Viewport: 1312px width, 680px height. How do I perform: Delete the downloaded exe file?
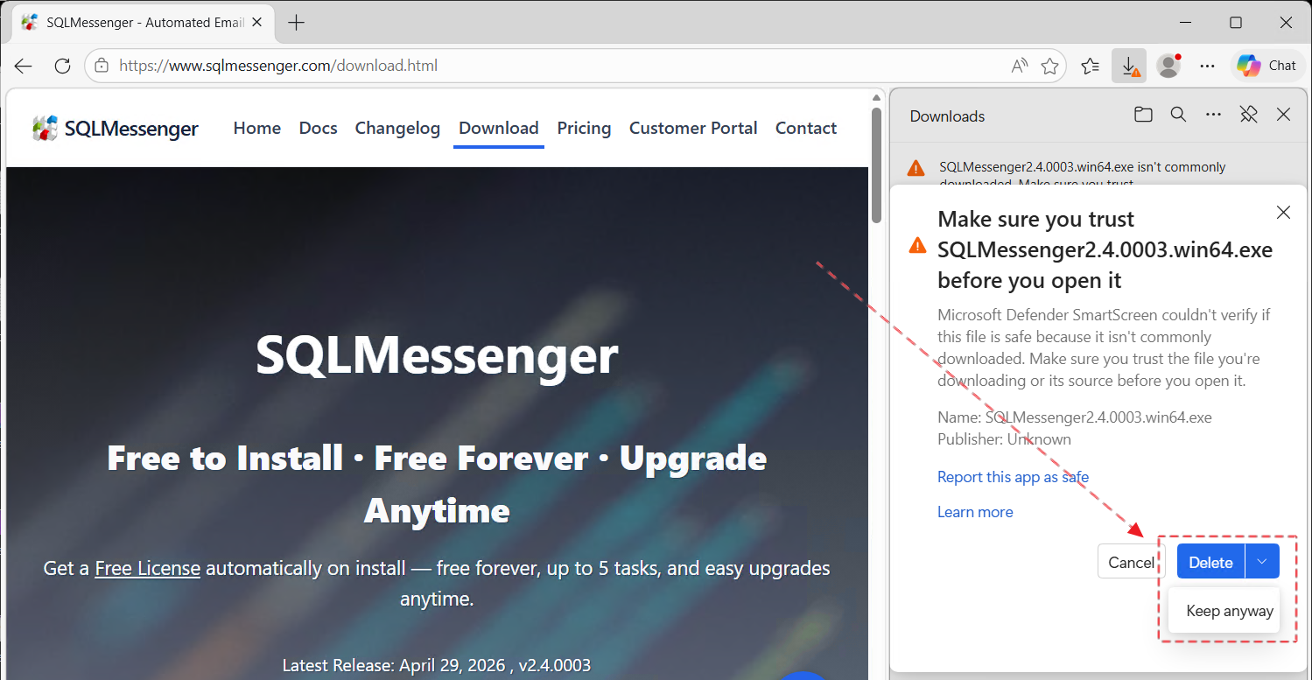pos(1210,562)
